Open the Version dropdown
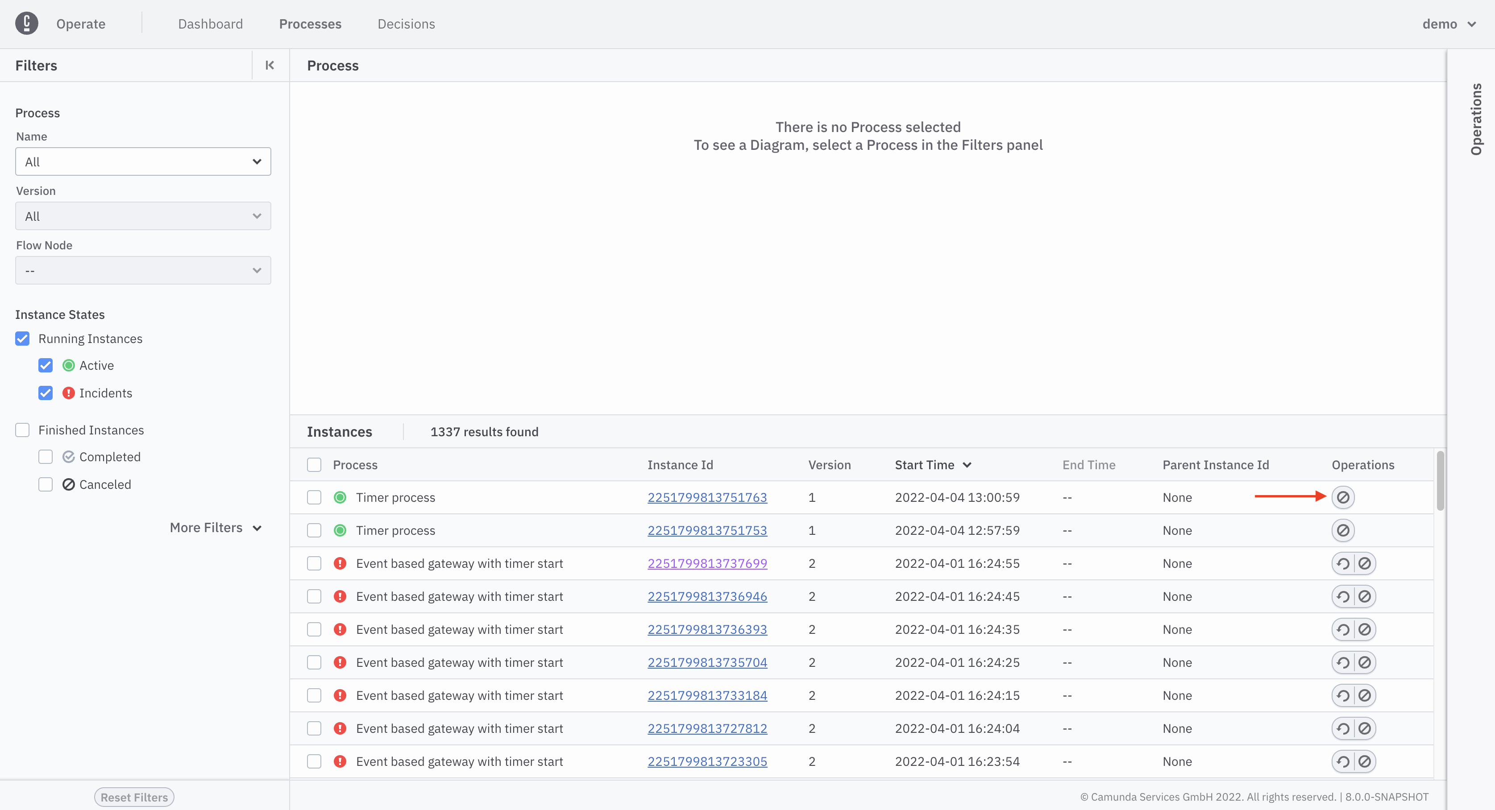Viewport: 1495px width, 810px height. coord(143,215)
